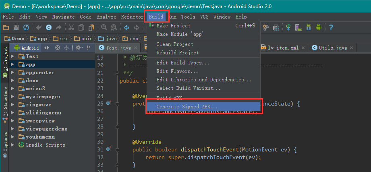Image resolution: width=371 pixels, height=172 pixels.
Task: Expand the app module arrow
Action: [x=12, y=64]
